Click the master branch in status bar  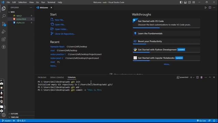[7, 121]
